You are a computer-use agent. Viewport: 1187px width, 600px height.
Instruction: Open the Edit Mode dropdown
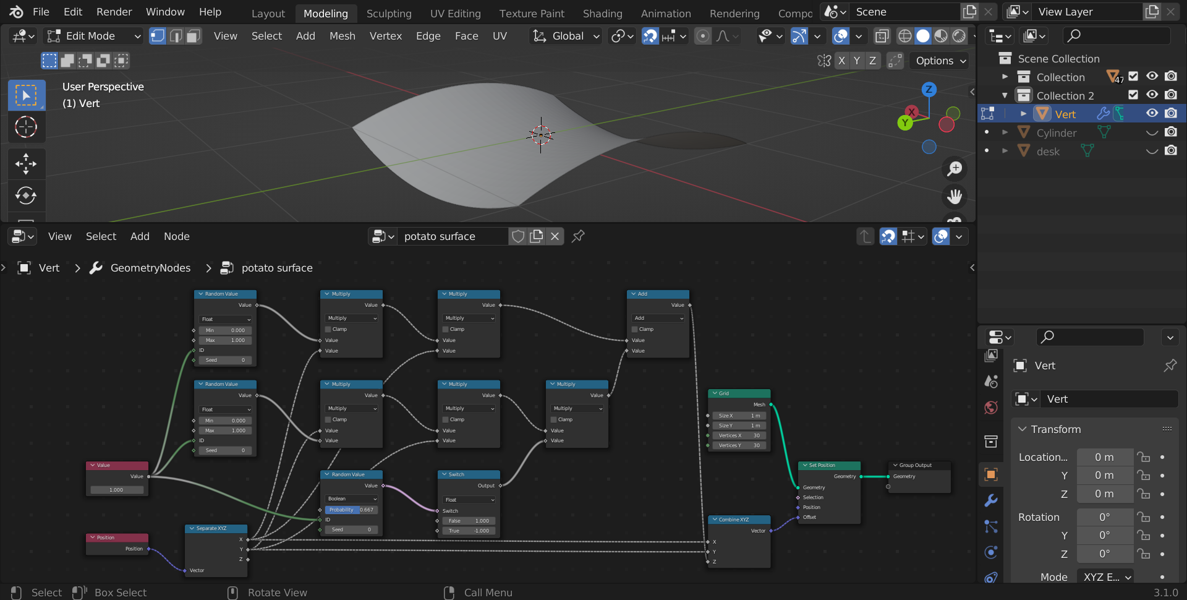click(x=95, y=36)
